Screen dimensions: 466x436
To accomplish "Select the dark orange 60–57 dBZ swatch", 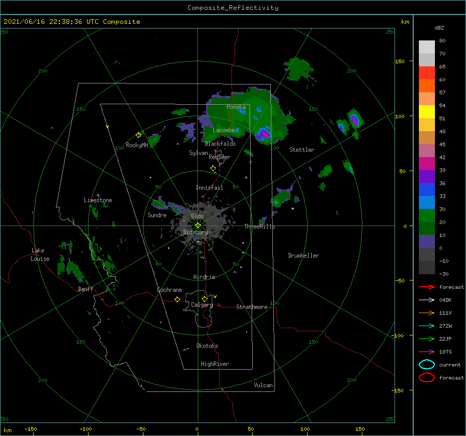I will click(x=427, y=86).
